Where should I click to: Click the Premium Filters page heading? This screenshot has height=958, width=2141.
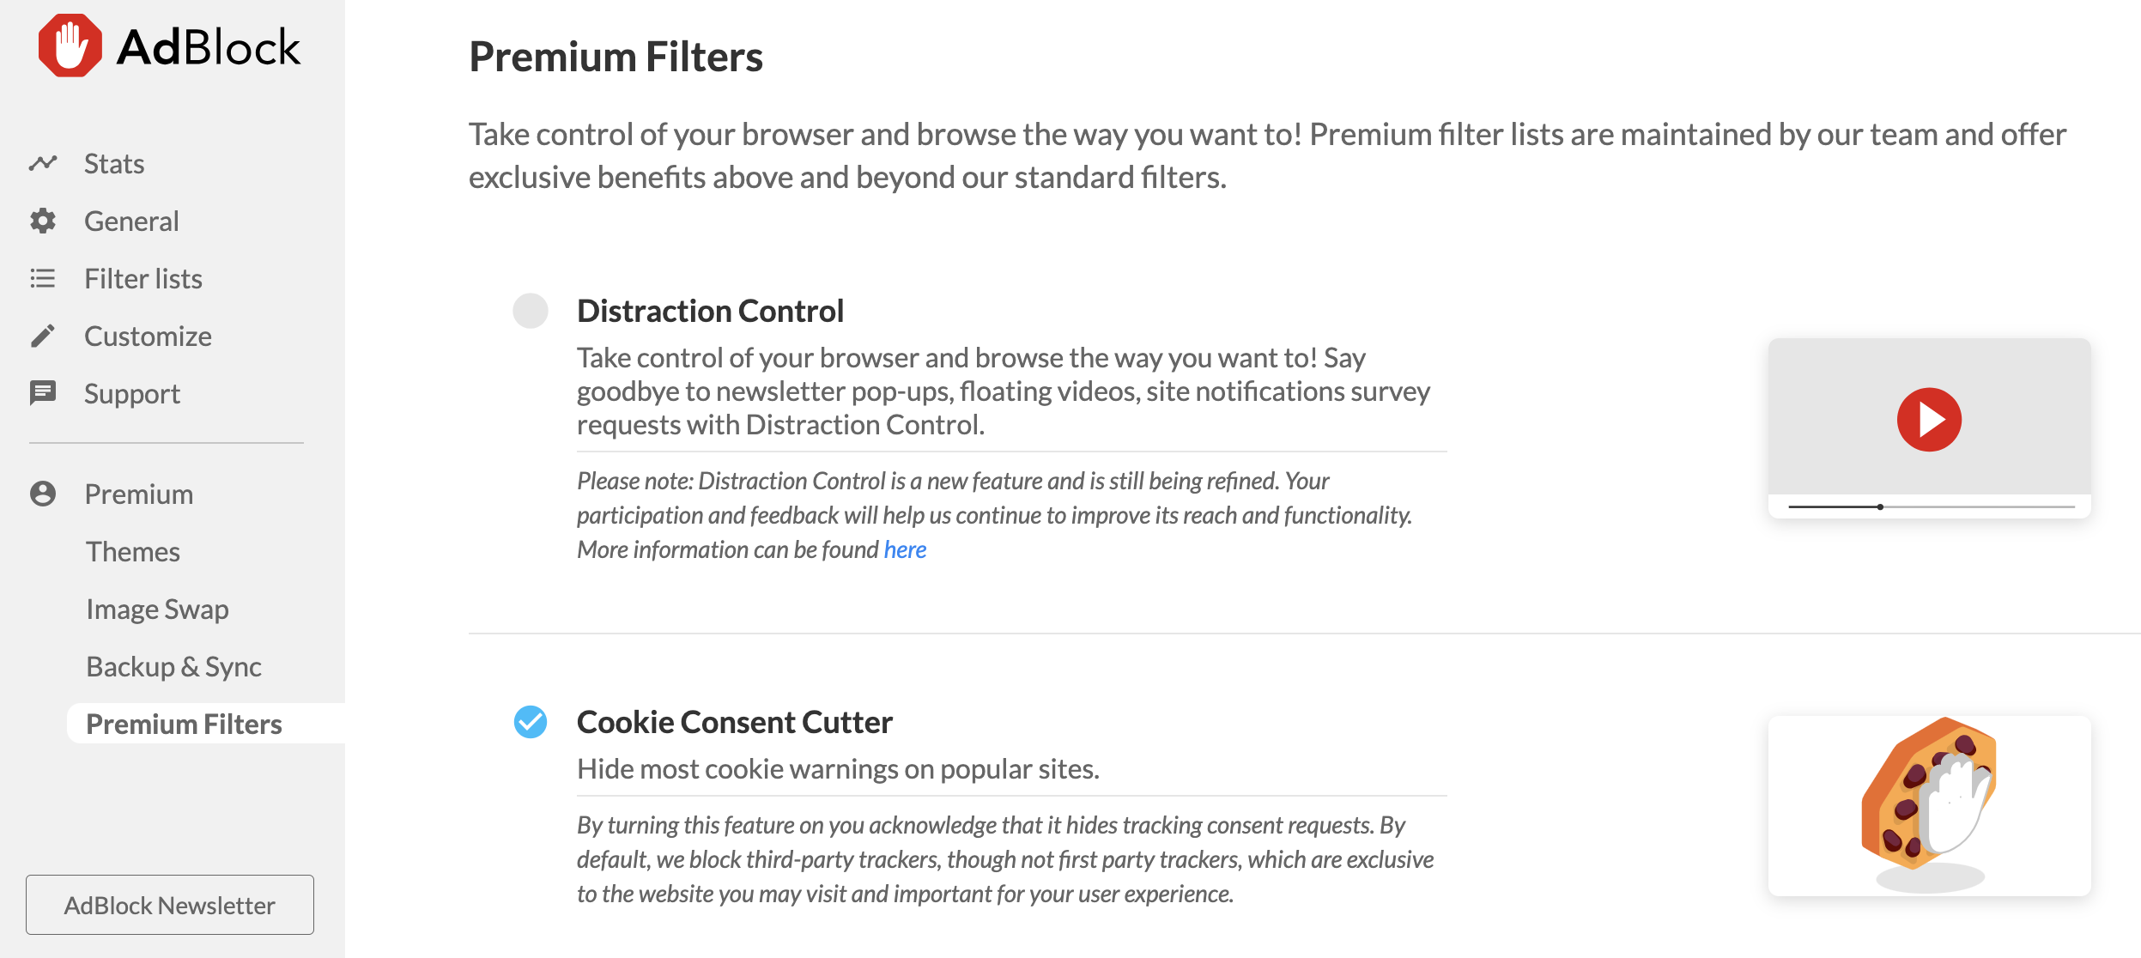tap(616, 56)
